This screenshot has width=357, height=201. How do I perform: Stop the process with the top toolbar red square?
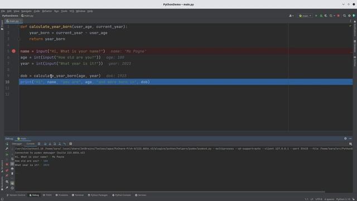[x=339, y=16]
